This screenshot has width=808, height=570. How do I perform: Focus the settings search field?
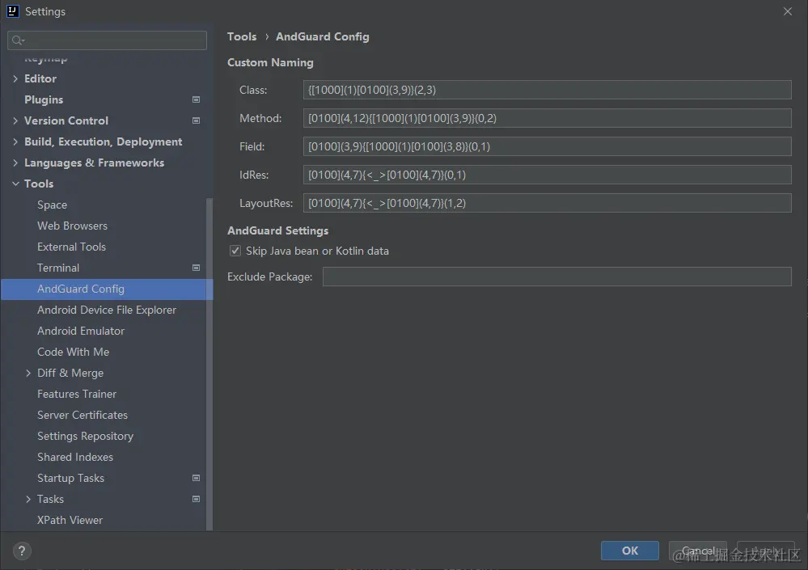[108, 40]
